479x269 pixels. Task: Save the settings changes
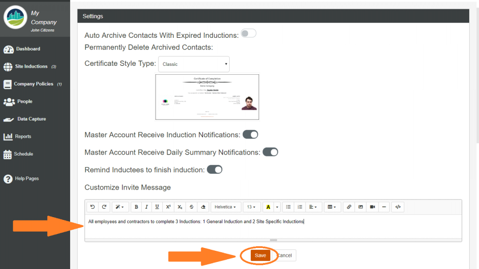(x=260, y=255)
